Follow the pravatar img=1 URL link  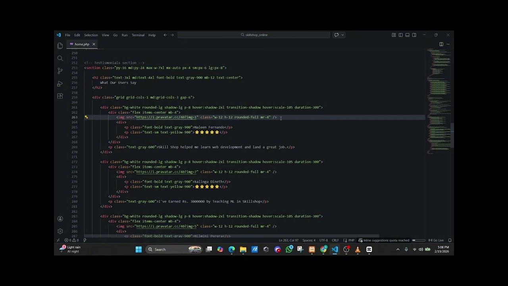coord(167,117)
